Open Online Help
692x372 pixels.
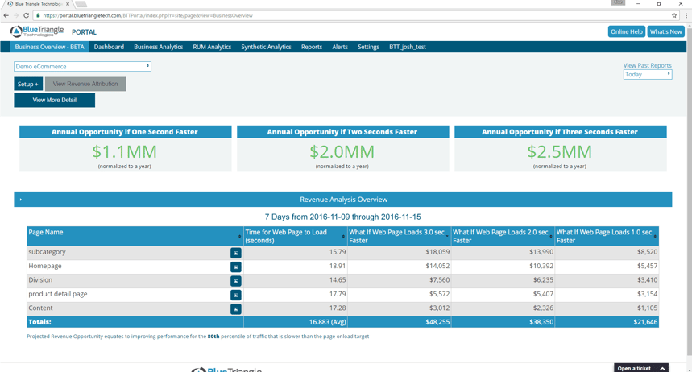point(627,31)
